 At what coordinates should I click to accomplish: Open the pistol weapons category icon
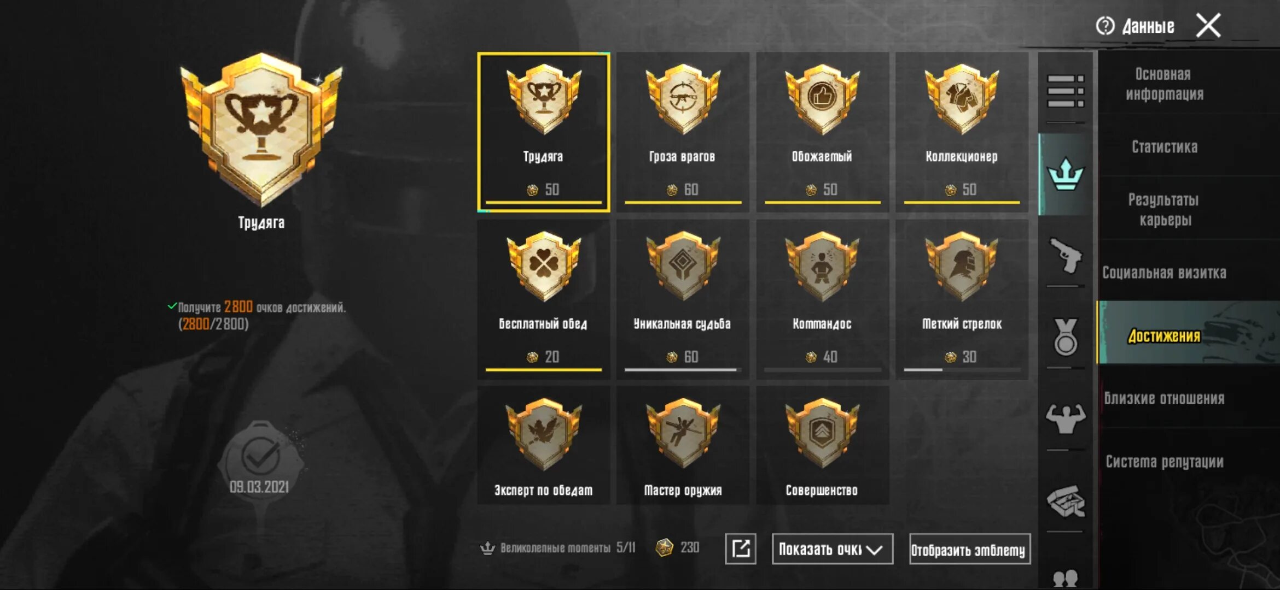[1065, 256]
